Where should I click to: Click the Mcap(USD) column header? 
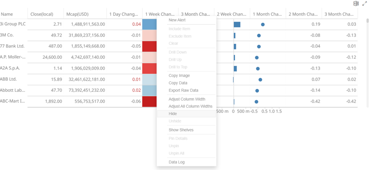pos(77,14)
